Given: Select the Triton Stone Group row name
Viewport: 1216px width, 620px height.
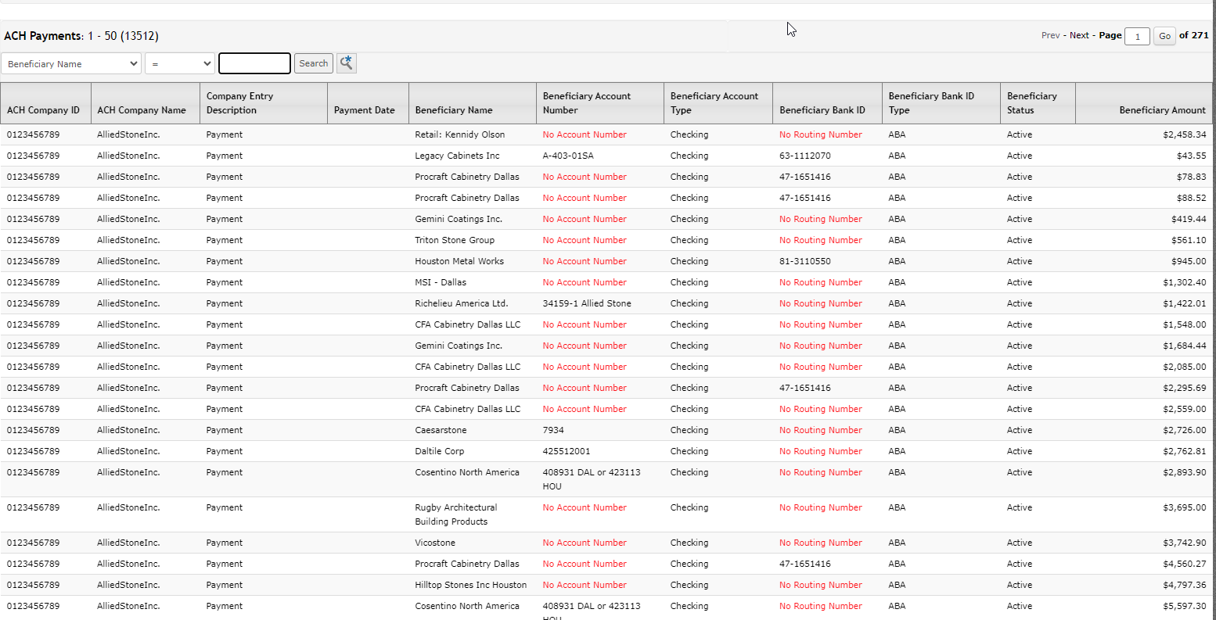Looking at the screenshot, I should tap(455, 240).
